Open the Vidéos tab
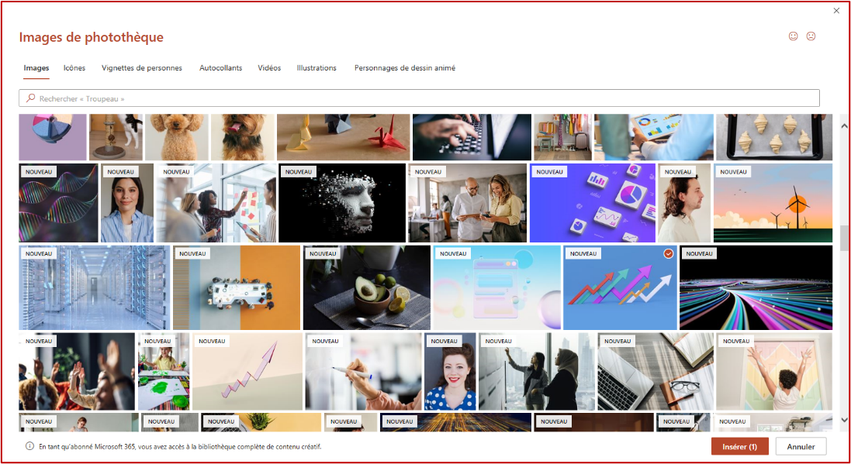This screenshot has width=851, height=464. click(x=269, y=67)
